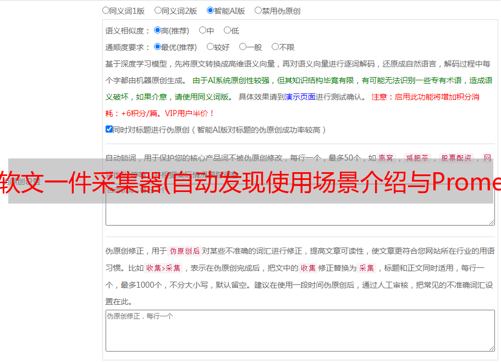Click the 伪原创修正 textarea

click(300, 331)
